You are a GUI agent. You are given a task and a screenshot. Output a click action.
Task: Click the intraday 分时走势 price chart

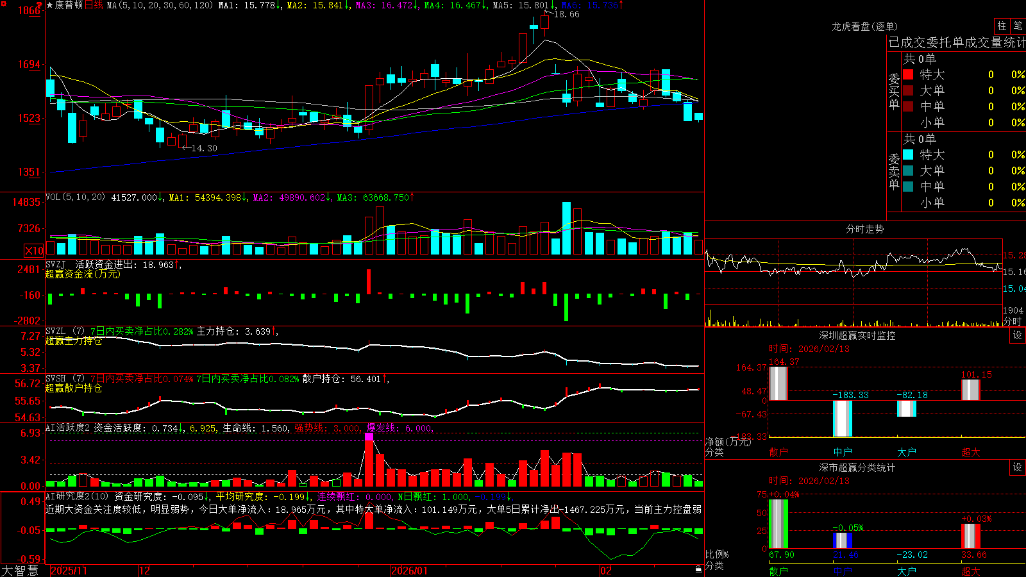coord(853,272)
